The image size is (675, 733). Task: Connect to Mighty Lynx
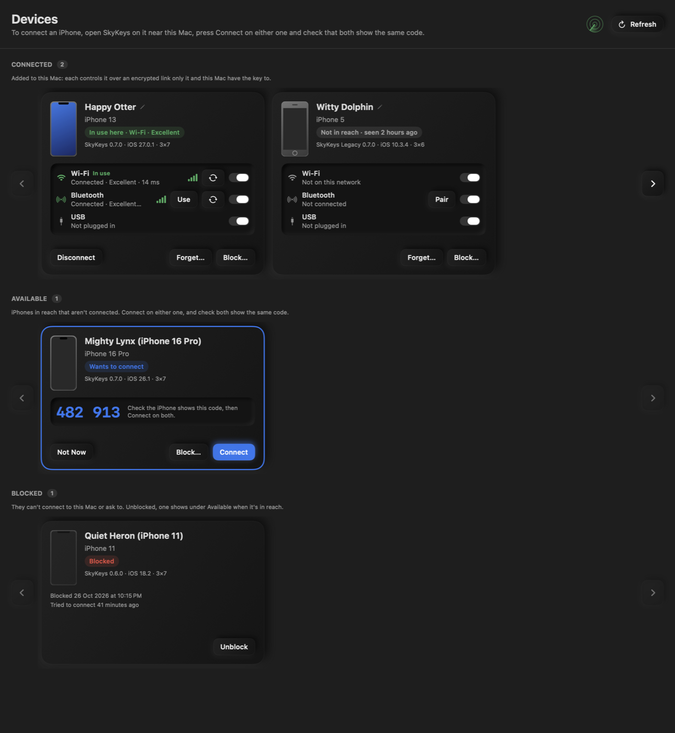tap(234, 452)
